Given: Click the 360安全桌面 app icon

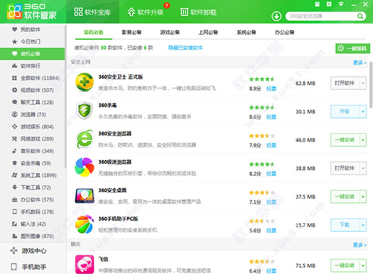Looking at the screenshot, I should point(85,196).
